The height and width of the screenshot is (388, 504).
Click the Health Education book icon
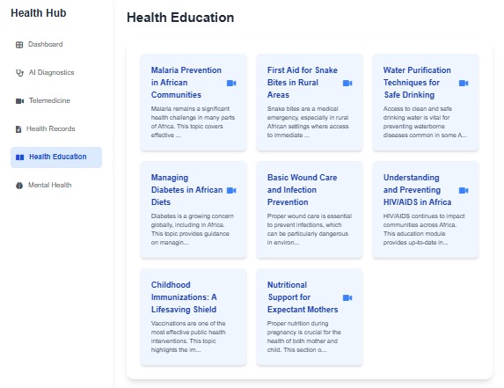point(20,157)
